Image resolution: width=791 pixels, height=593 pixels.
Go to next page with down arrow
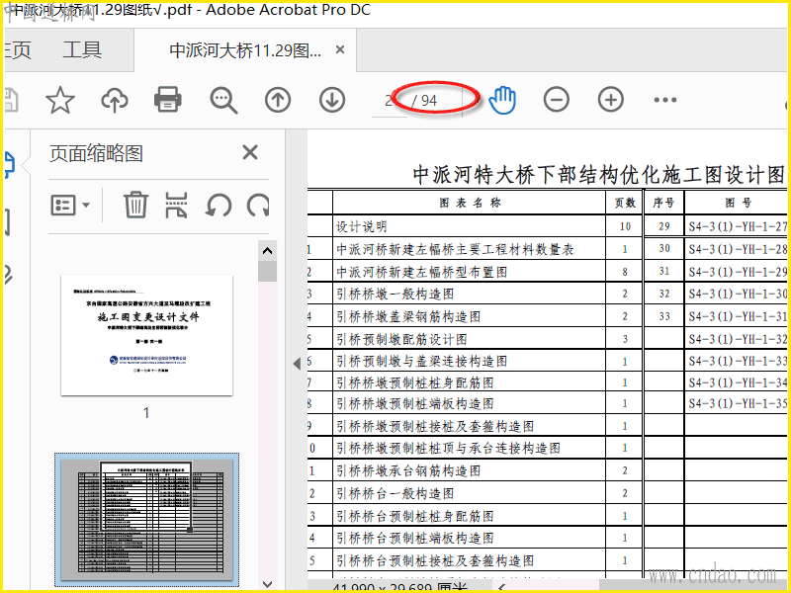pyautogui.click(x=332, y=100)
